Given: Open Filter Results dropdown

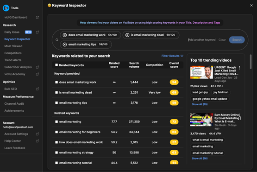Looking at the screenshot, I should click(x=172, y=56).
